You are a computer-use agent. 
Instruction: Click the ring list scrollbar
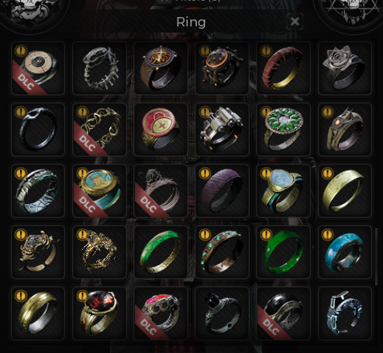(376, 257)
